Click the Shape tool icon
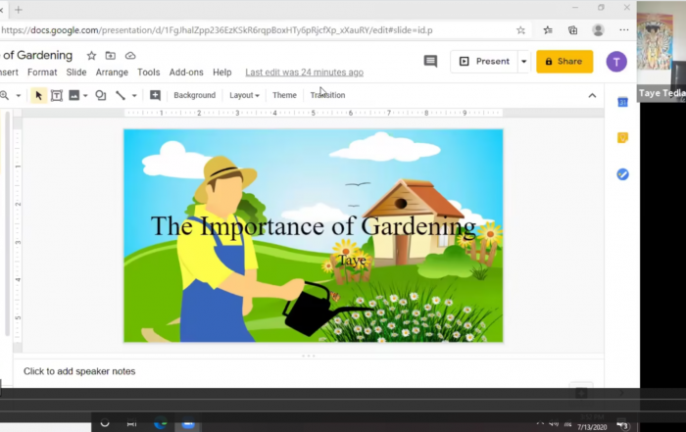The image size is (686, 432). tap(100, 95)
